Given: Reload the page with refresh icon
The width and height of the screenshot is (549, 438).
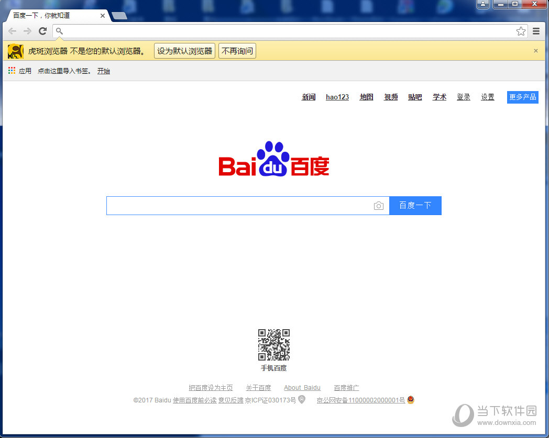Looking at the screenshot, I should coord(43,31).
